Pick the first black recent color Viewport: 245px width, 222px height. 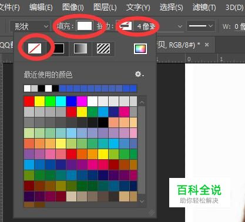click(x=41, y=88)
